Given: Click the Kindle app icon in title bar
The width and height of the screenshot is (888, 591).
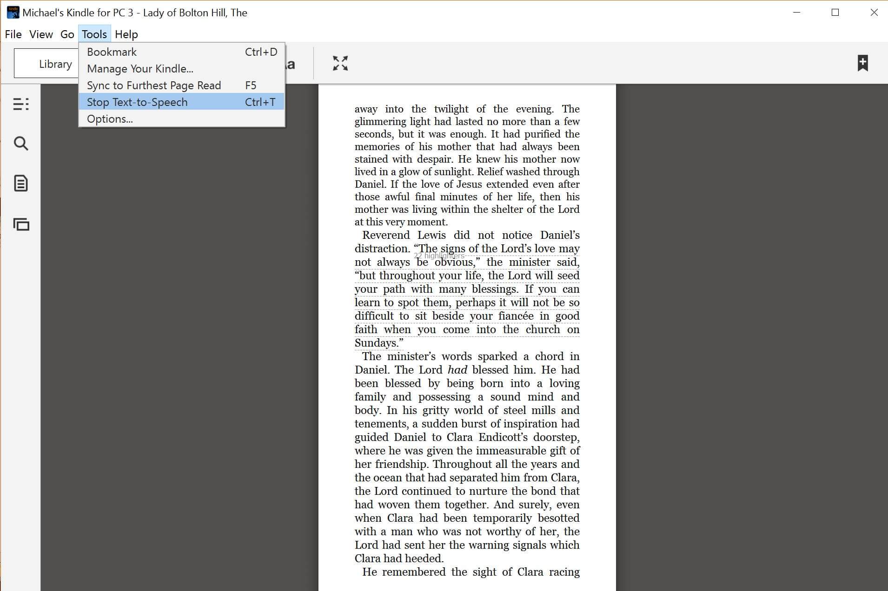Looking at the screenshot, I should (13, 13).
